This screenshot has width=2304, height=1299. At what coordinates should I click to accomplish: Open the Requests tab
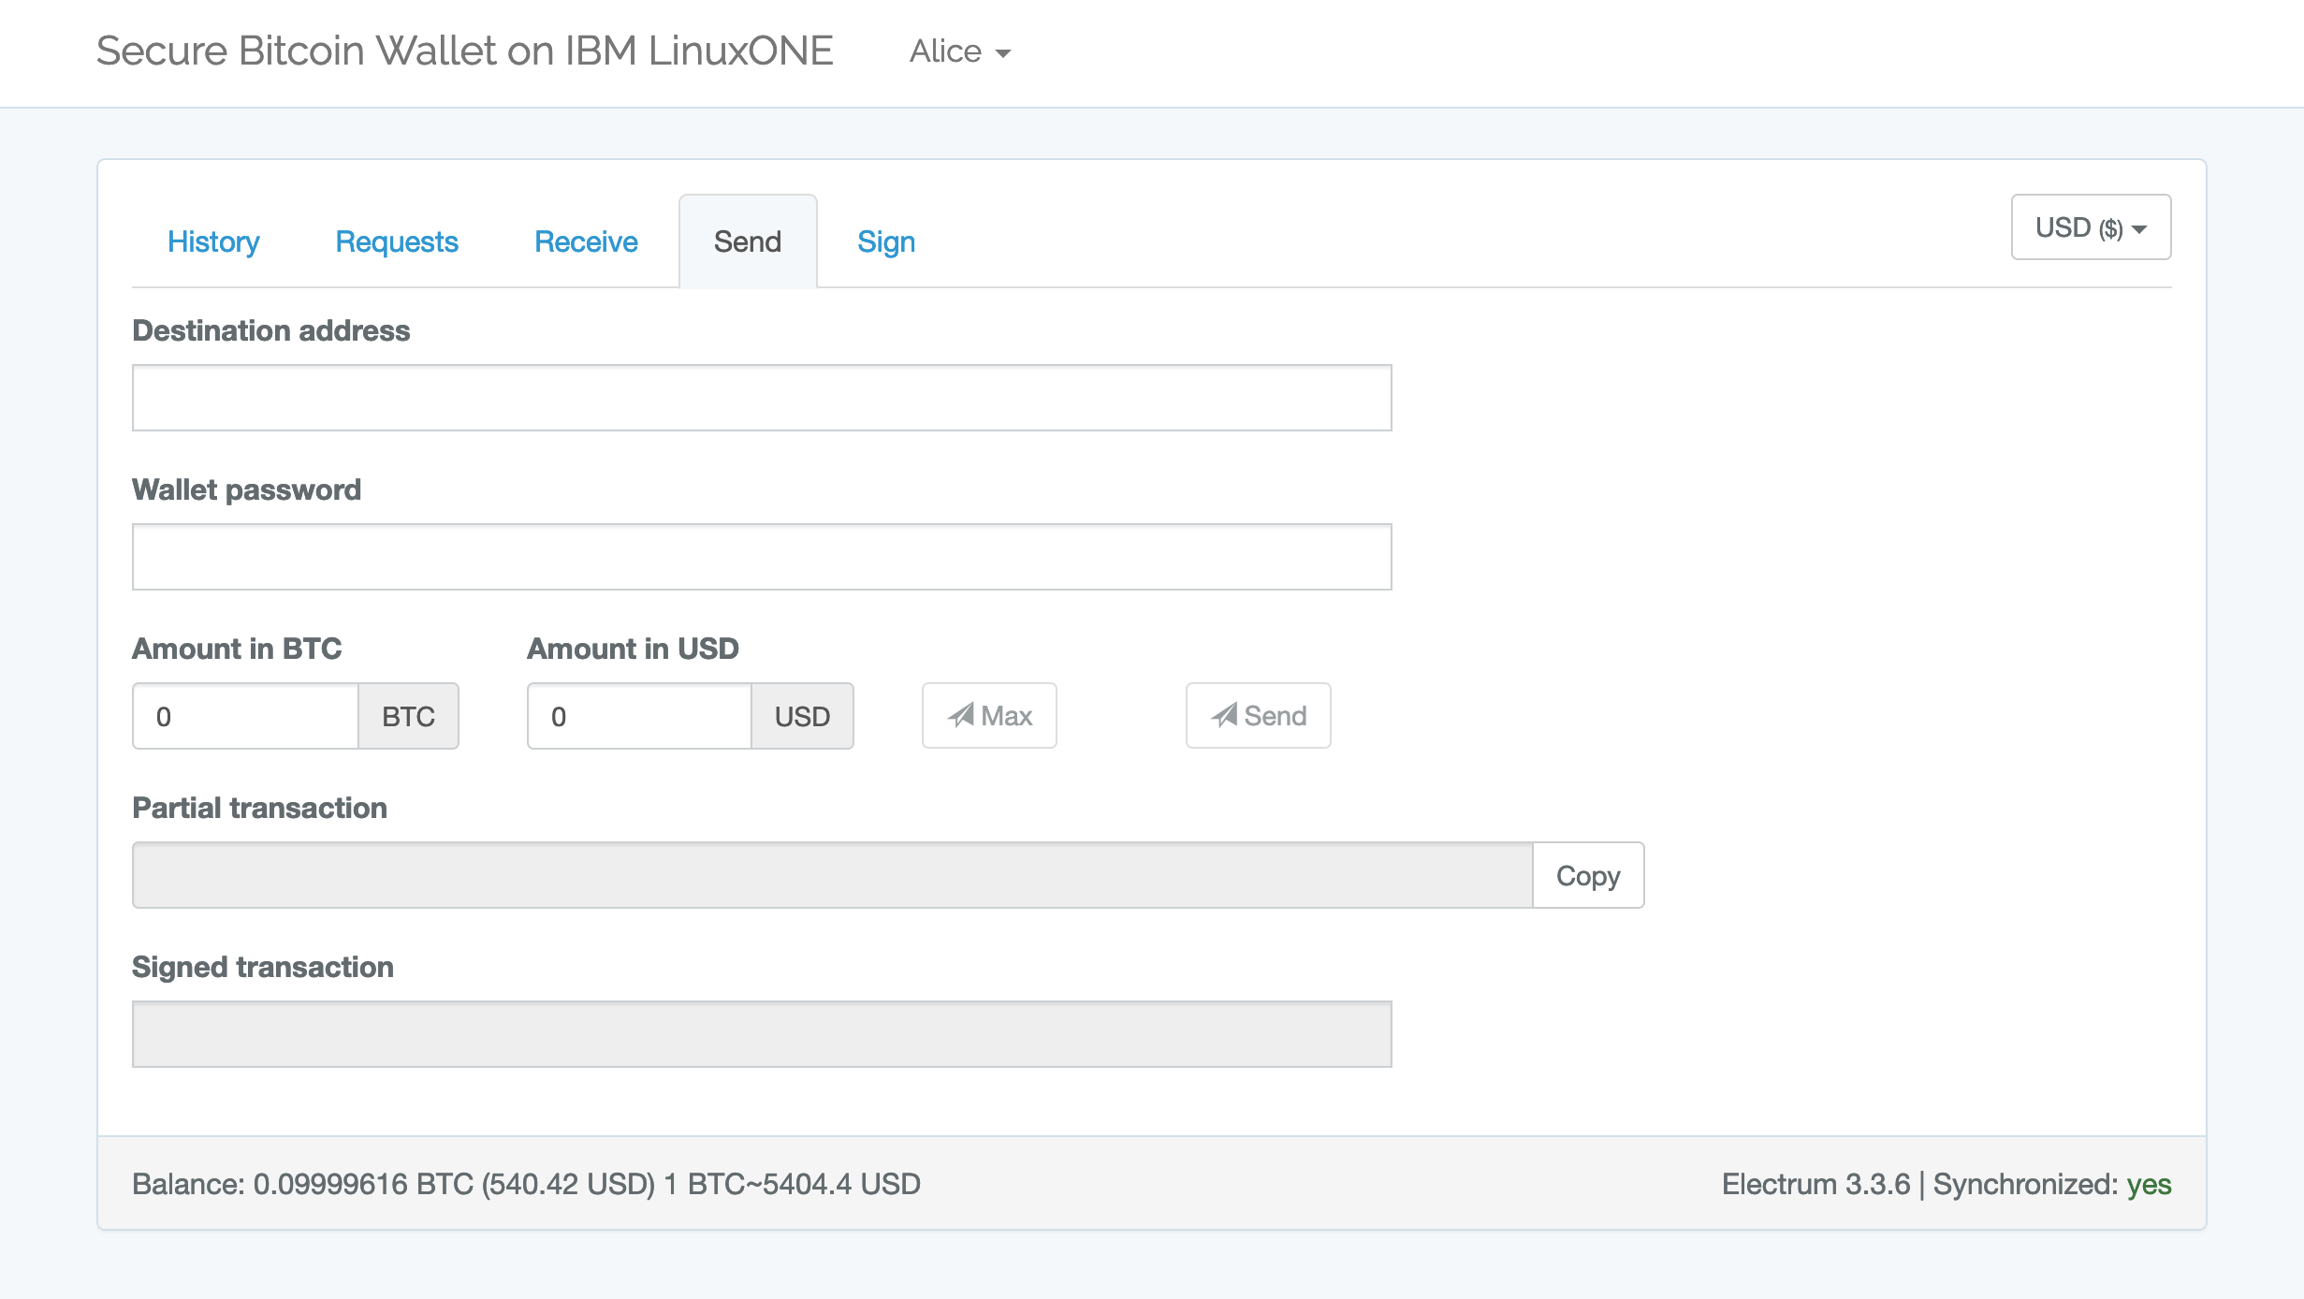(397, 241)
